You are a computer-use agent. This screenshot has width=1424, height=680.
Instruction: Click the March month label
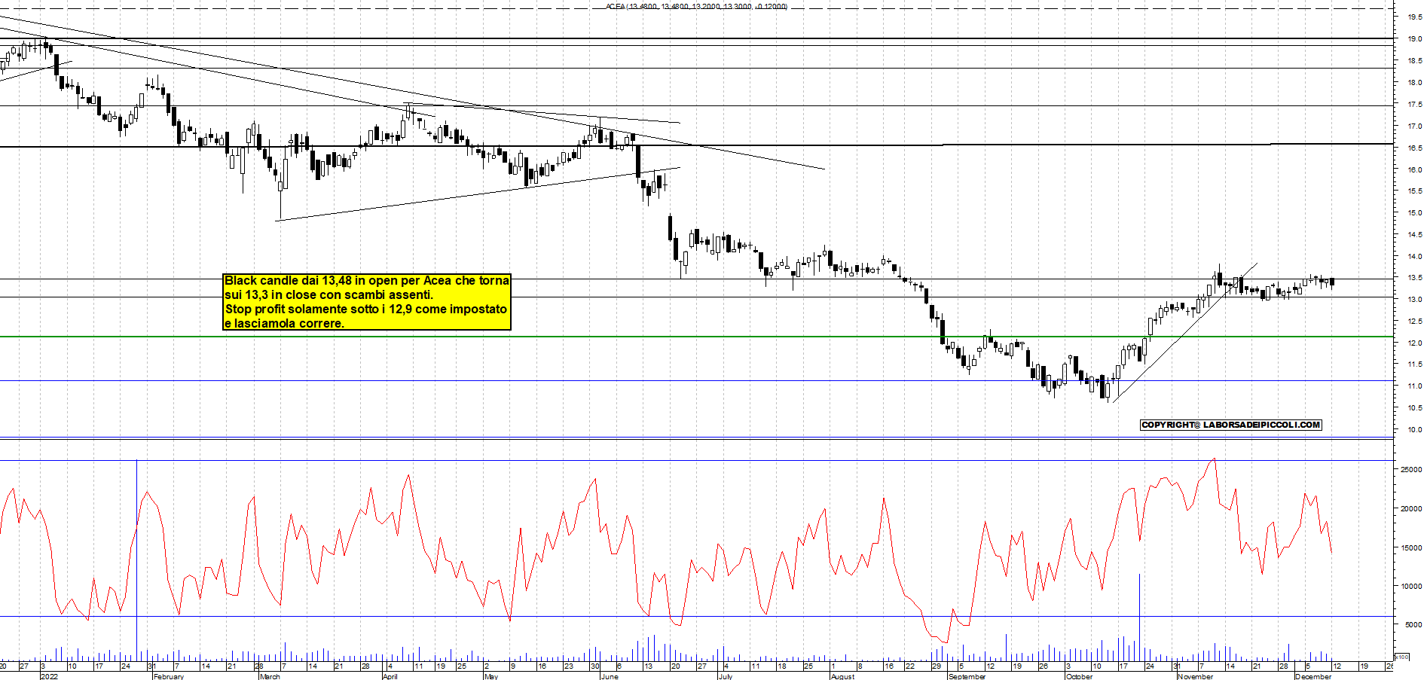[270, 676]
